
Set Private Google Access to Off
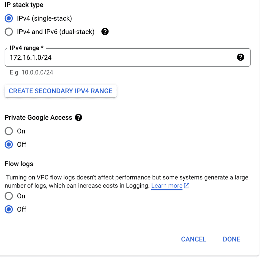[9, 144]
